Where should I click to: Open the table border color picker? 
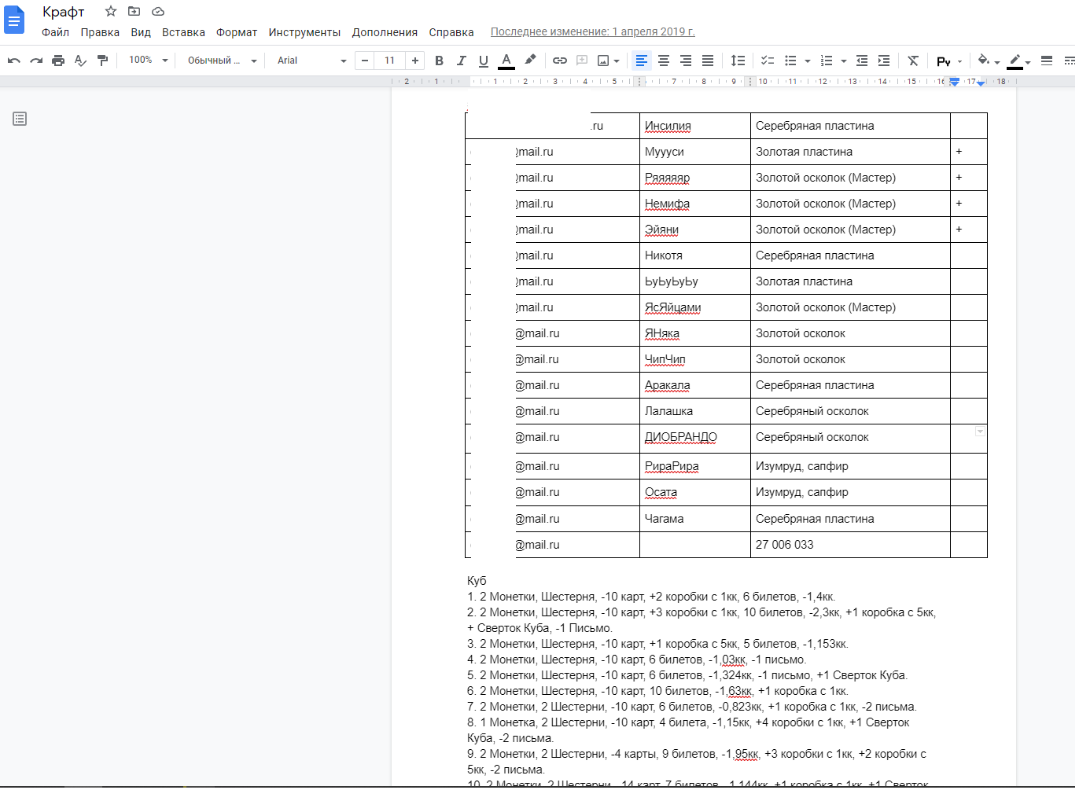[x=1018, y=61]
